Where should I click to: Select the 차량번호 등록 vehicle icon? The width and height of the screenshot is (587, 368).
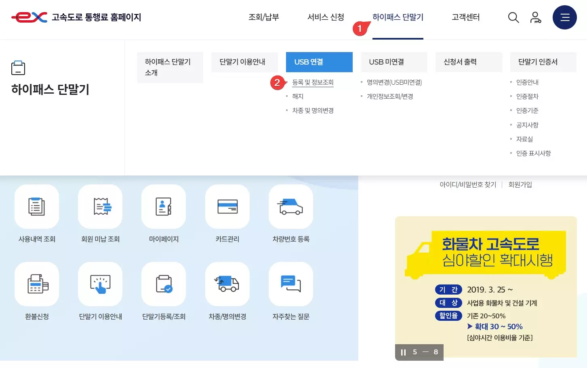point(290,207)
